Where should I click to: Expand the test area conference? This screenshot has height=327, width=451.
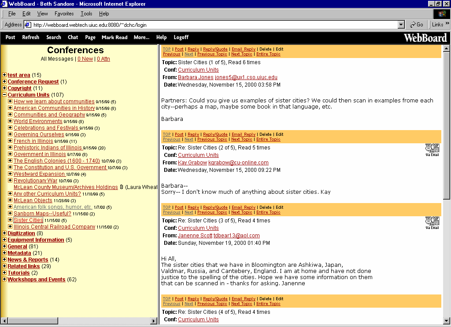(x=4, y=75)
